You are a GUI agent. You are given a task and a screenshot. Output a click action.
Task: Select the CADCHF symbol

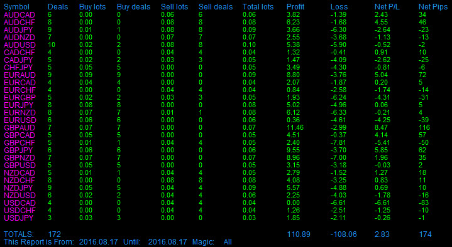[19, 52]
